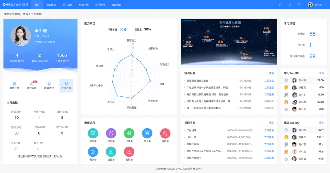330x173 pixels.
Task: Select the 离职单 resignation form icon
Action: click(x=129, y=152)
